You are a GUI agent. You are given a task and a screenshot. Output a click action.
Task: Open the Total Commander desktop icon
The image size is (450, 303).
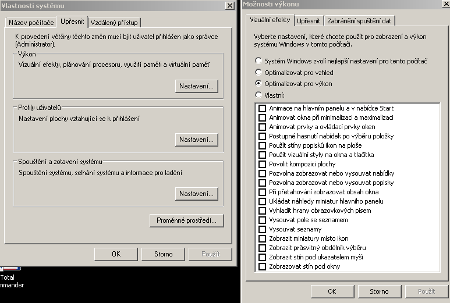[11, 277]
